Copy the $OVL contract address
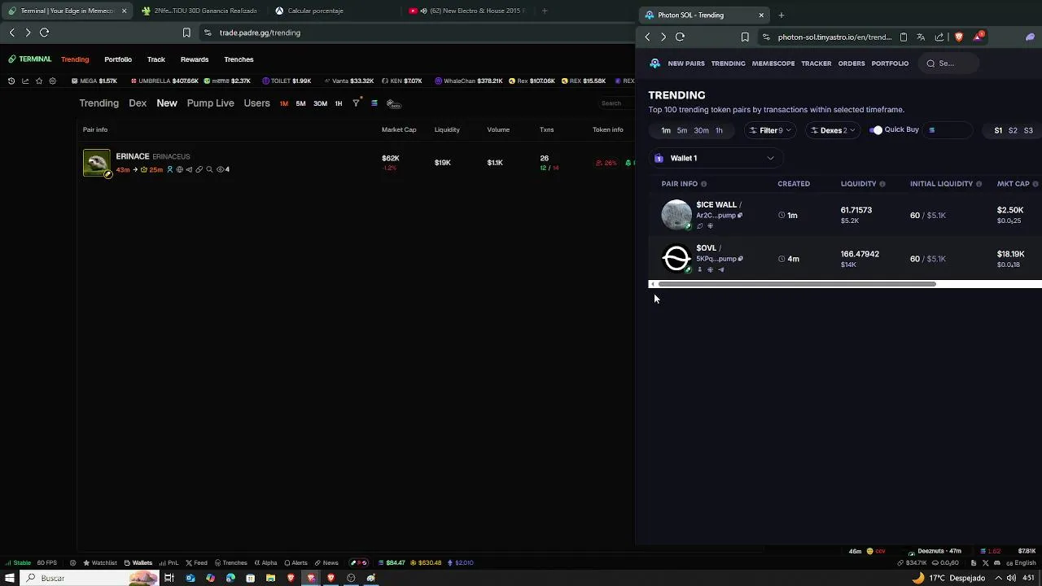The image size is (1042, 586). (x=740, y=259)
